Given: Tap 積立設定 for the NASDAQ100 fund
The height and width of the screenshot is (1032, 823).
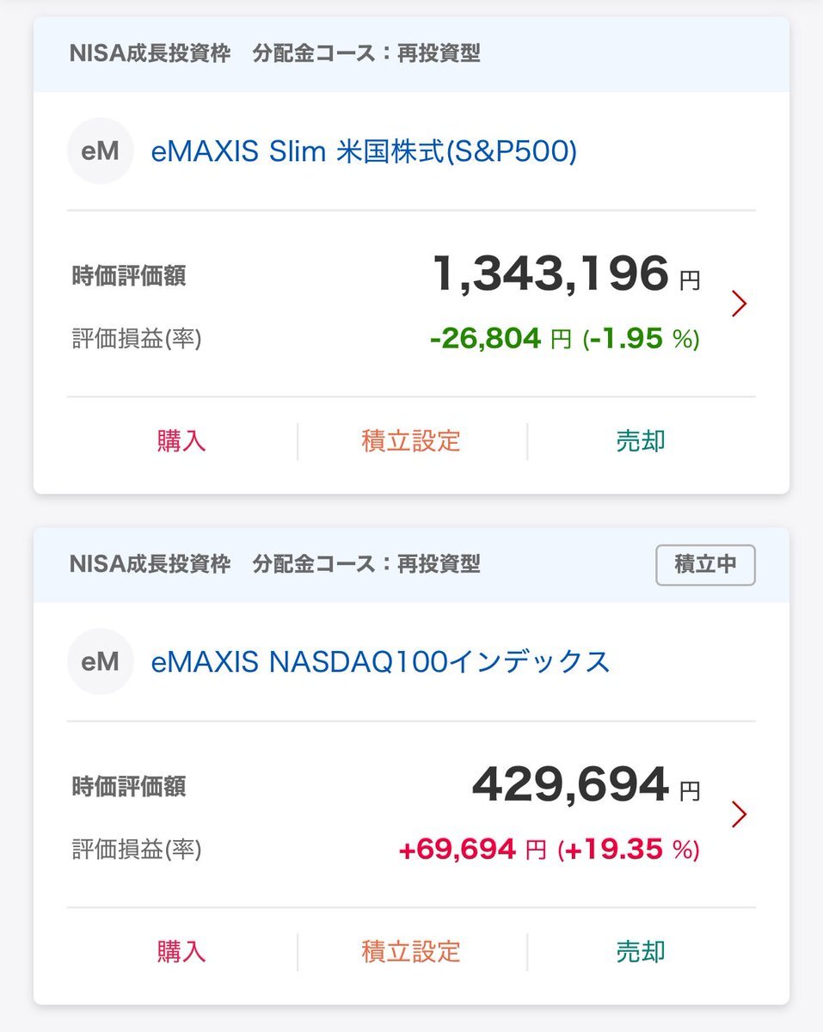Looking at the screenshot, I should coord(411,951).
